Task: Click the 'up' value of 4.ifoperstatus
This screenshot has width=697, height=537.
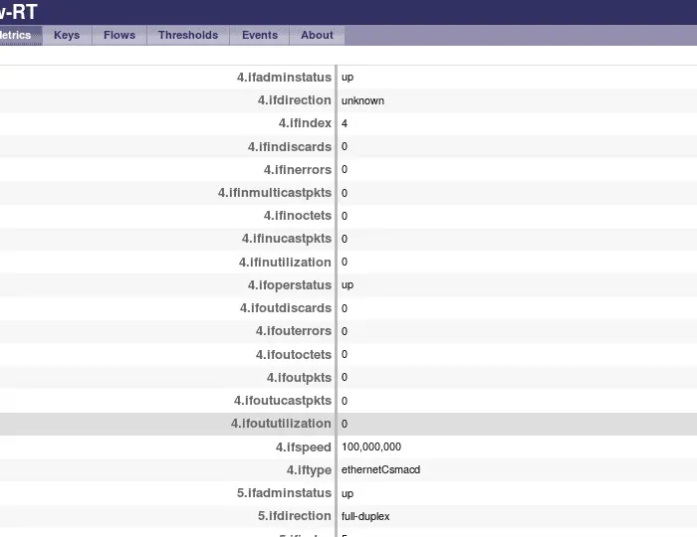Action: pyautogui.click(x=348, y=285)
